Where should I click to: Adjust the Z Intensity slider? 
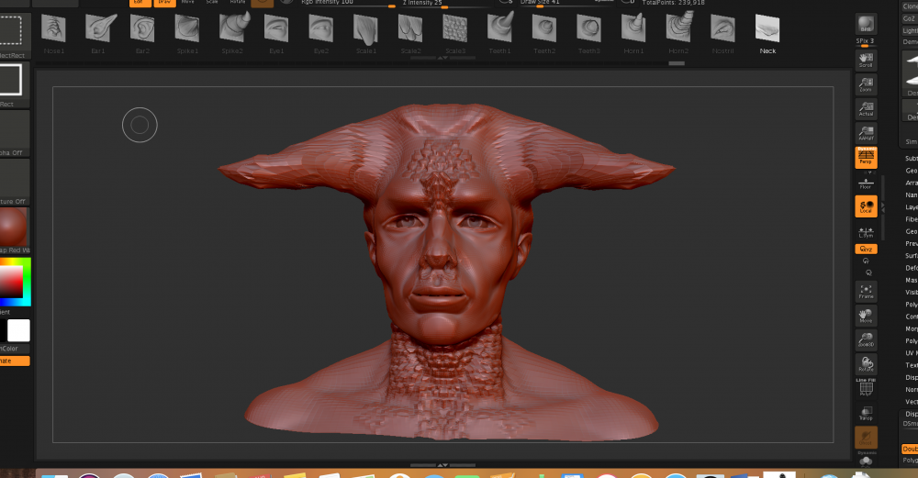point(445,4)
